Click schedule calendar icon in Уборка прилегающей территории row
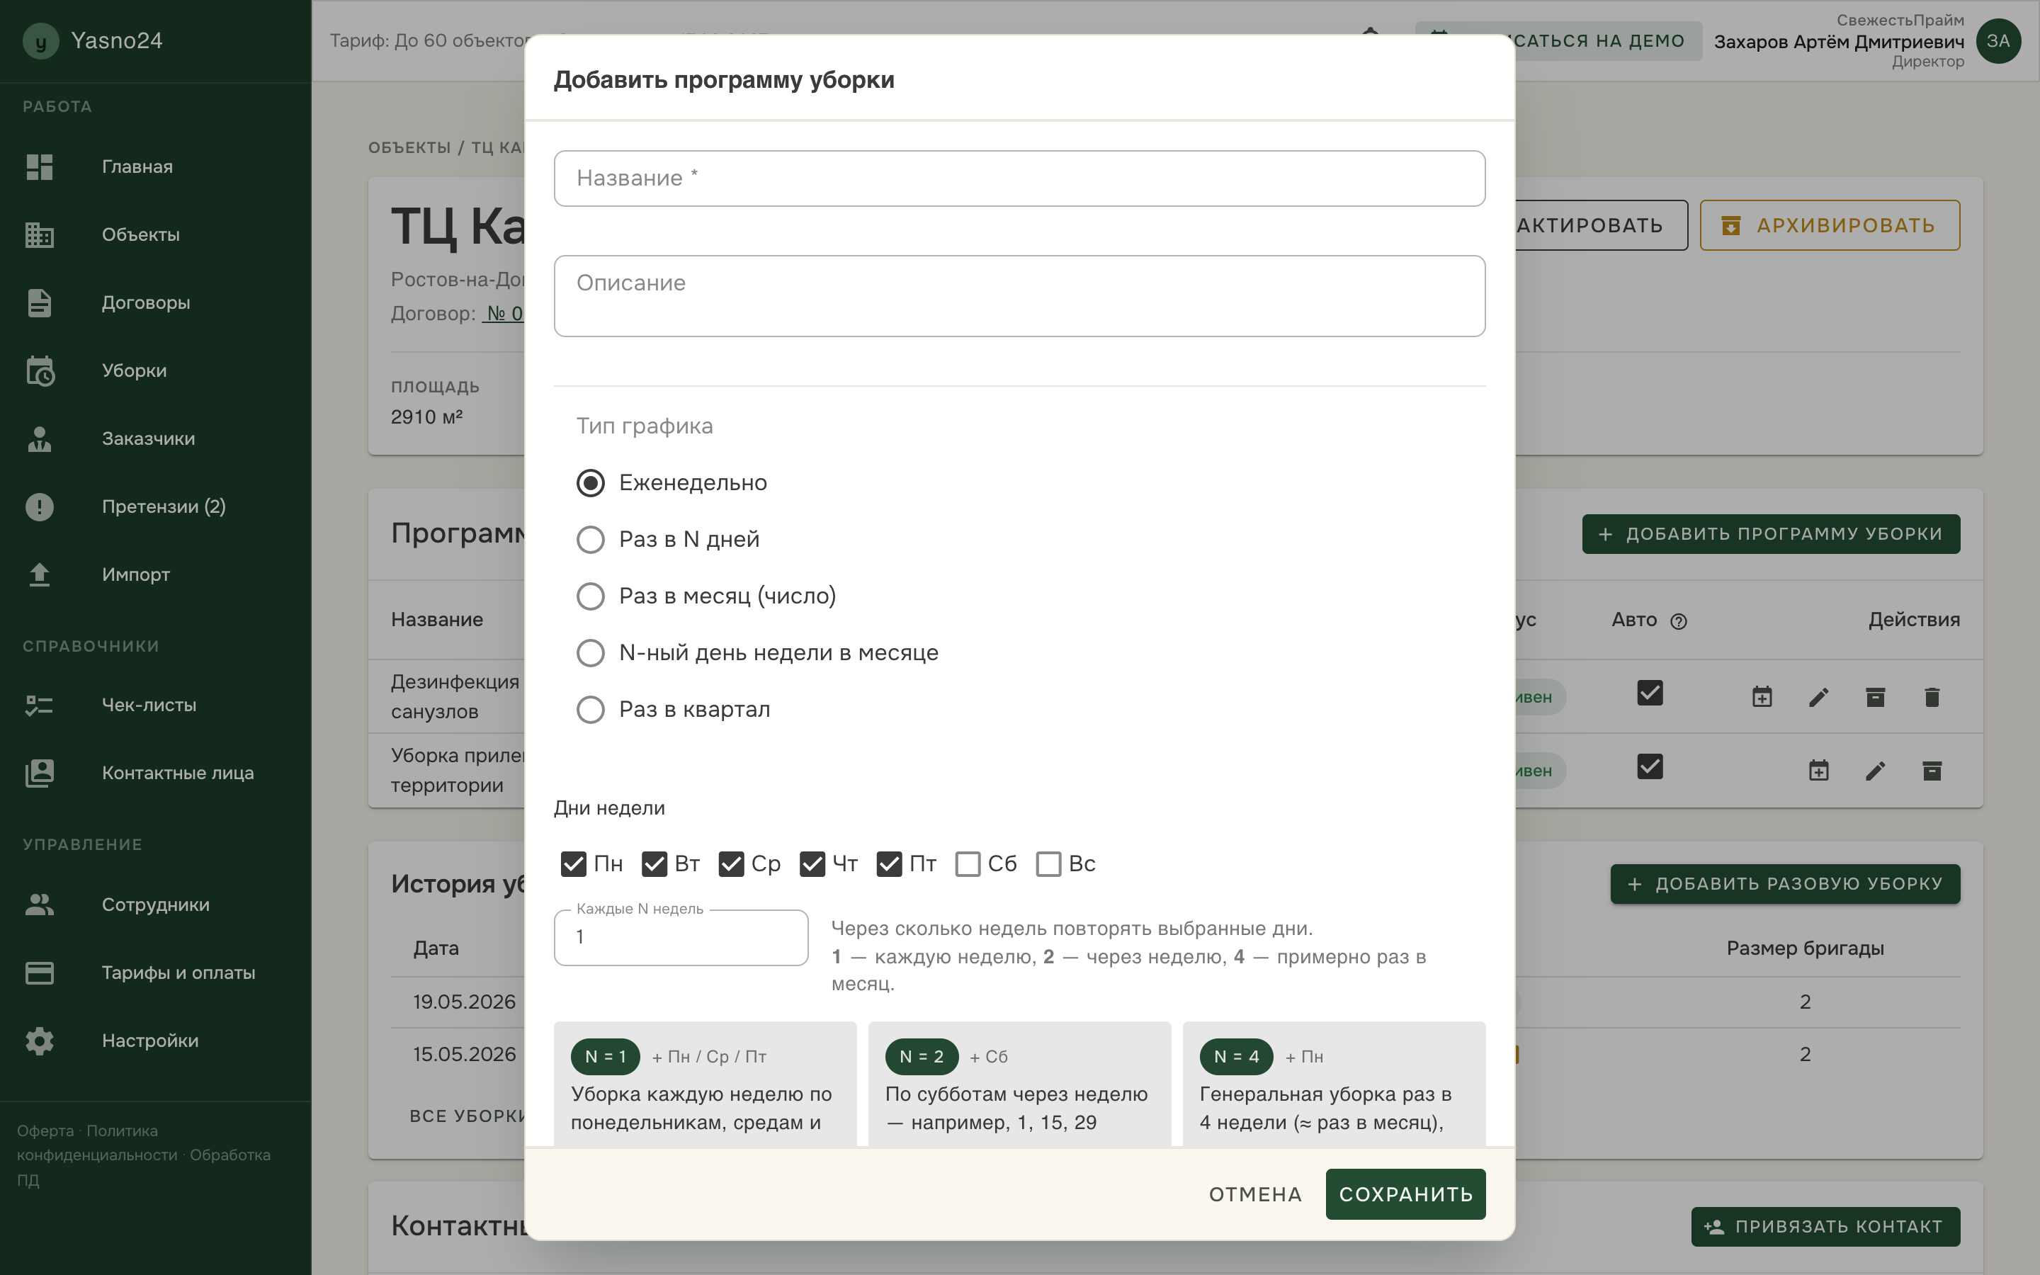The height and width of the screenshot is (1275, 2040). 1818,771
